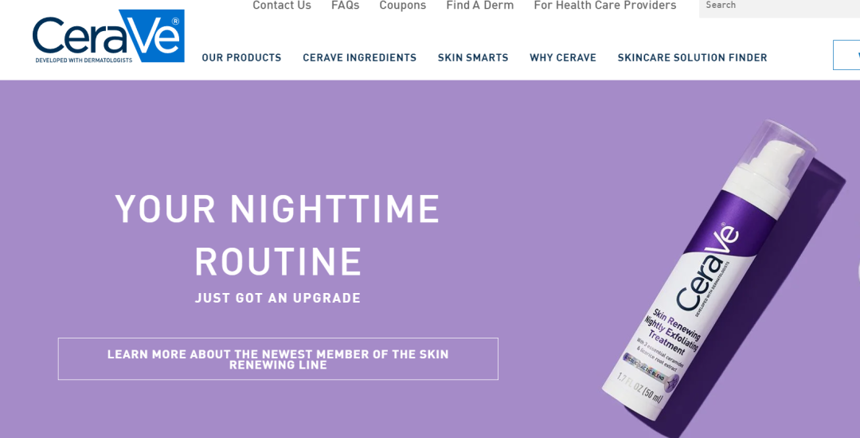This screenshot has height=438, width=860.
Task: Click the CeraVe logo in the header
Action: [x=108, y=36]
